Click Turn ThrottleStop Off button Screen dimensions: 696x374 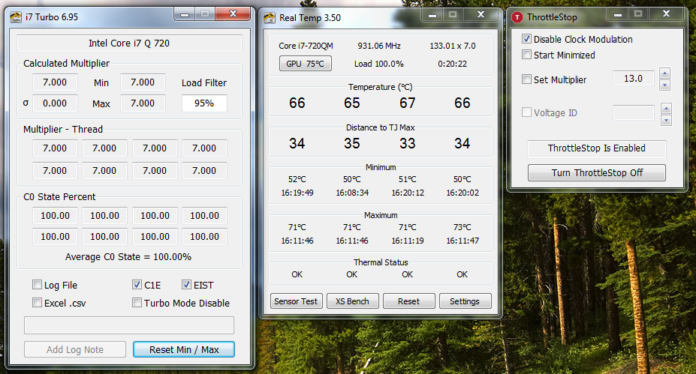coord(597,172)
